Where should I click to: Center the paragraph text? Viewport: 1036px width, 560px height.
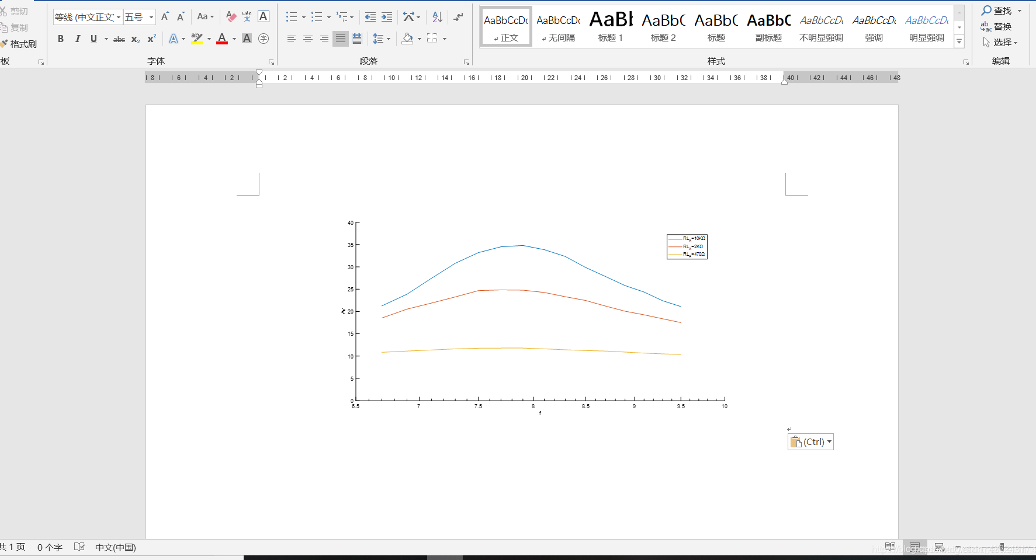coord(308,39)
